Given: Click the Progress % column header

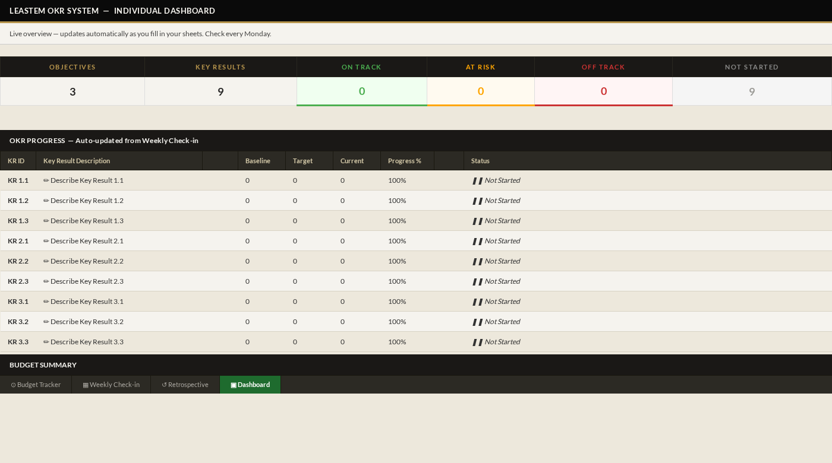Looking at the screenshot, I should tap(405, 161).
